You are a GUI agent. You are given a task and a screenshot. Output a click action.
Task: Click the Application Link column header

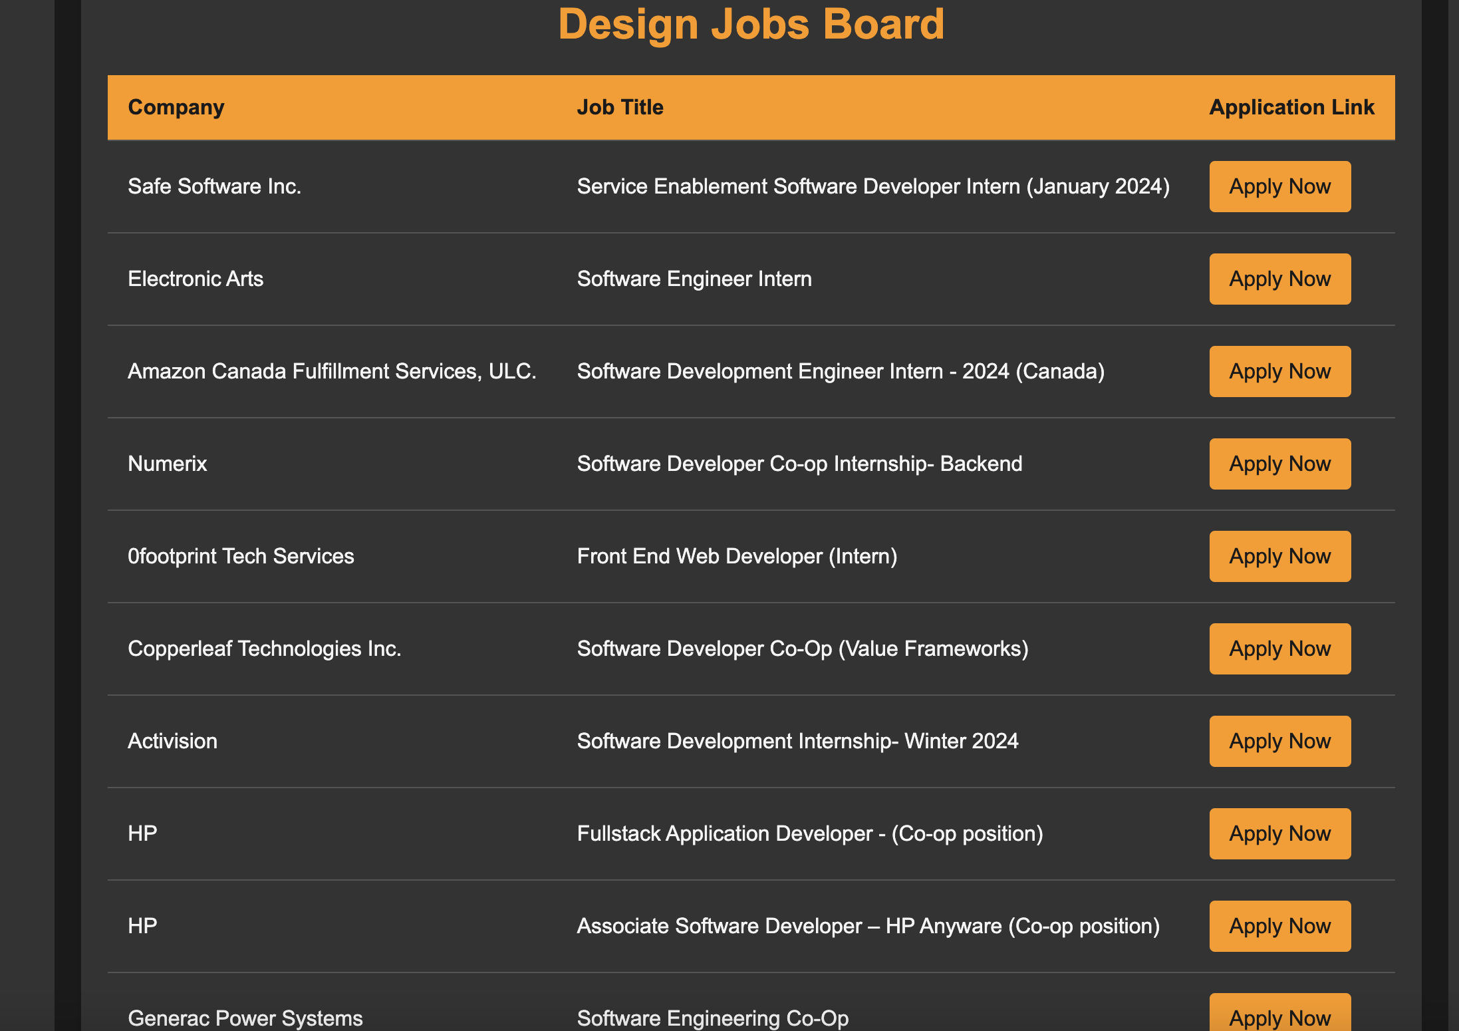1291,107
